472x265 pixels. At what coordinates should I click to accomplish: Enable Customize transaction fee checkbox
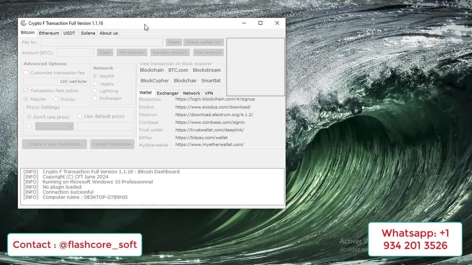(26, 73)
